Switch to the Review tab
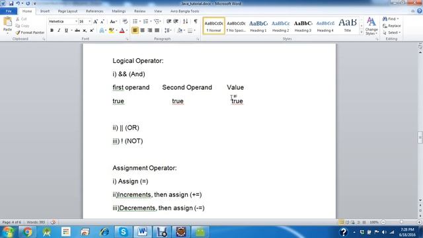Screen dimensions: 423x238 pos(139,11)
